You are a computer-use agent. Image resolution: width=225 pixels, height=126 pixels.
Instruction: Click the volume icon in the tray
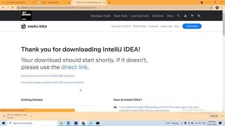(199, 123)
